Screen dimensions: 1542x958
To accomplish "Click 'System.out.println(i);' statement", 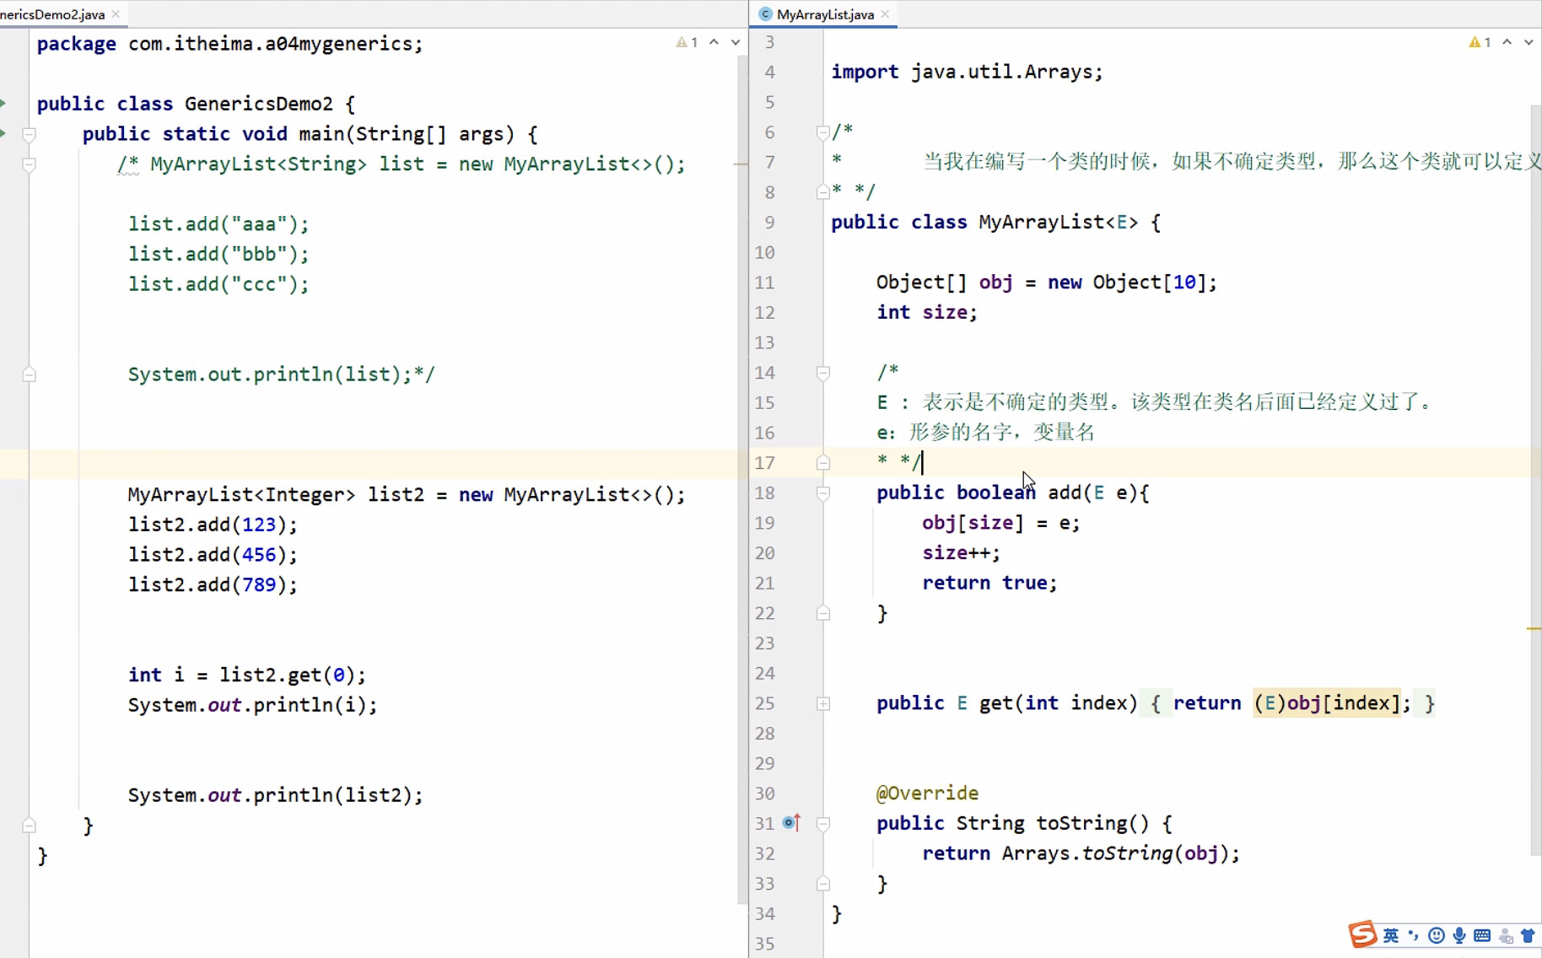I will coord(252,705).
